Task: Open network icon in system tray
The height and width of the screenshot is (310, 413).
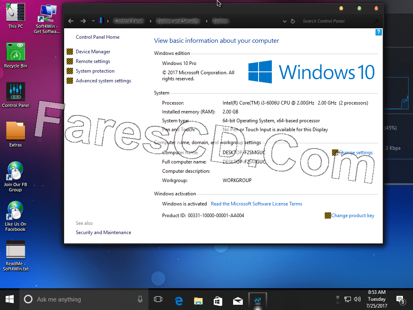Action: 348,299
